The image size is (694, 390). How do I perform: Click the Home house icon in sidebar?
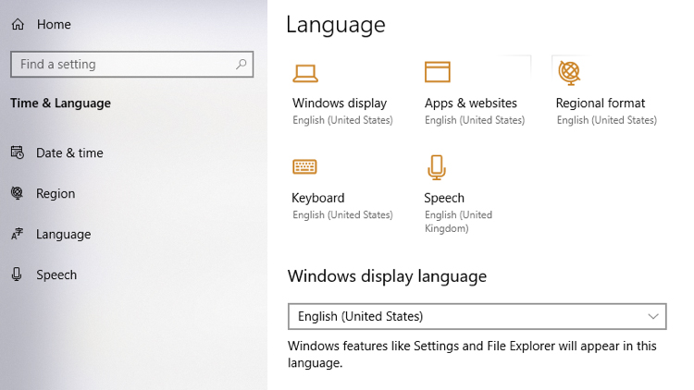click(17, 24)
